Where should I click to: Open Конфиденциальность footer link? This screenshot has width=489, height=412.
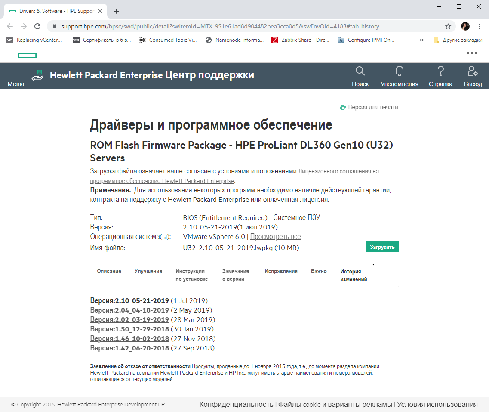tap(236, 405)
